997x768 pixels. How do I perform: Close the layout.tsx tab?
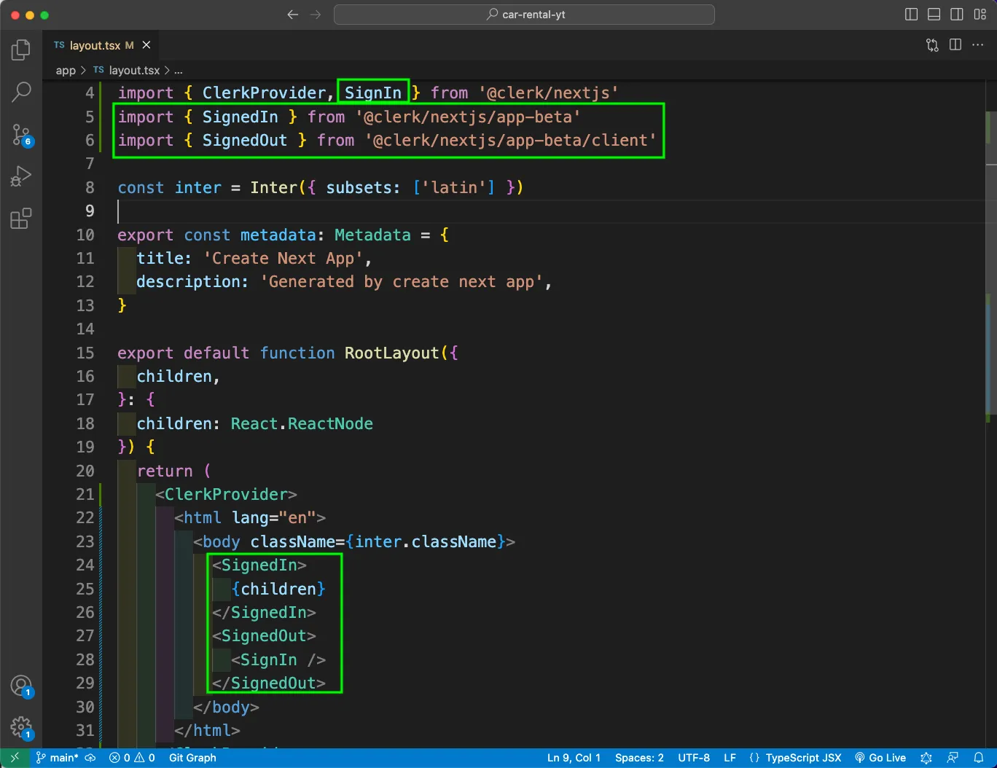[146, 45]
